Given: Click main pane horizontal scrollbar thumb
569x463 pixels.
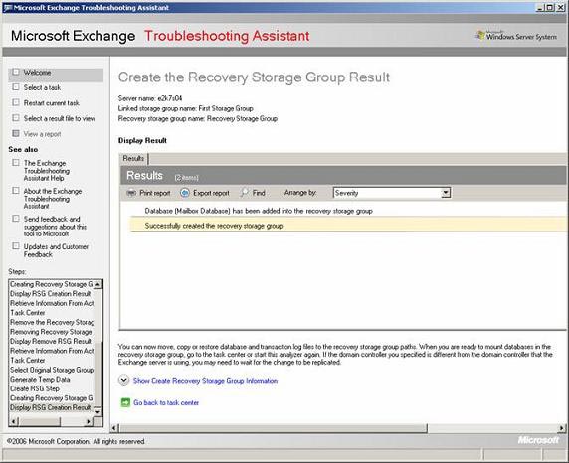Looking at the screenshot, I should coord(273,428).
